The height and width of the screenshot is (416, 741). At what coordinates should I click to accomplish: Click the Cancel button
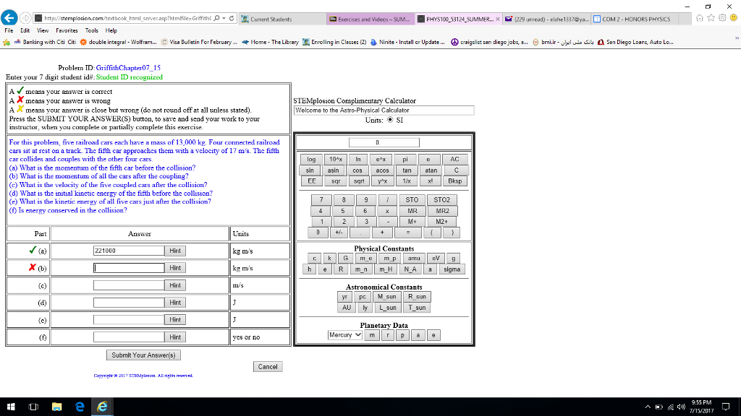tap(268, 366)
